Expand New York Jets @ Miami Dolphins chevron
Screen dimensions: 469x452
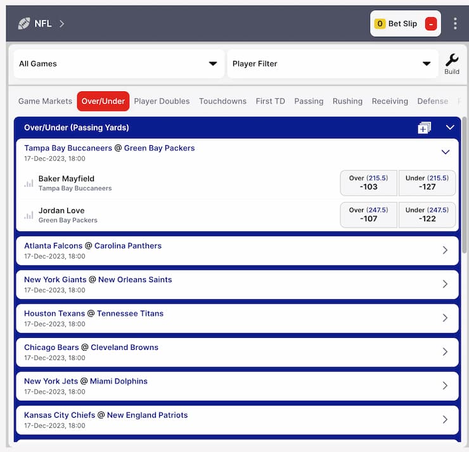(445, 385)
